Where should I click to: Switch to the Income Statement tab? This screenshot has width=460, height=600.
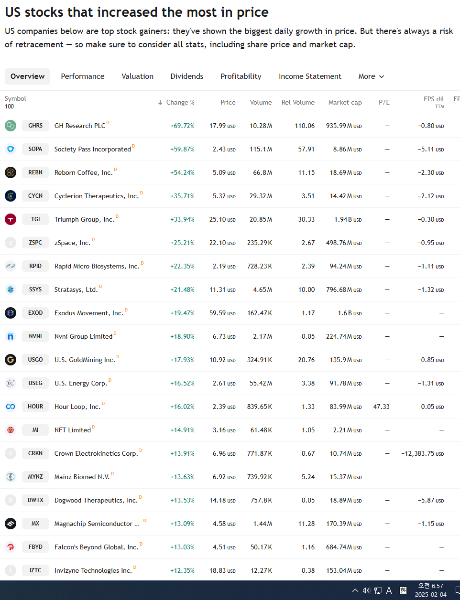point(310,76)
